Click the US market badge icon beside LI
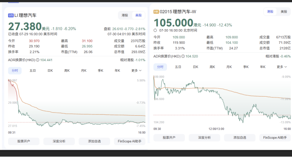This screenshot has width=292, height=157. [11, 16]
